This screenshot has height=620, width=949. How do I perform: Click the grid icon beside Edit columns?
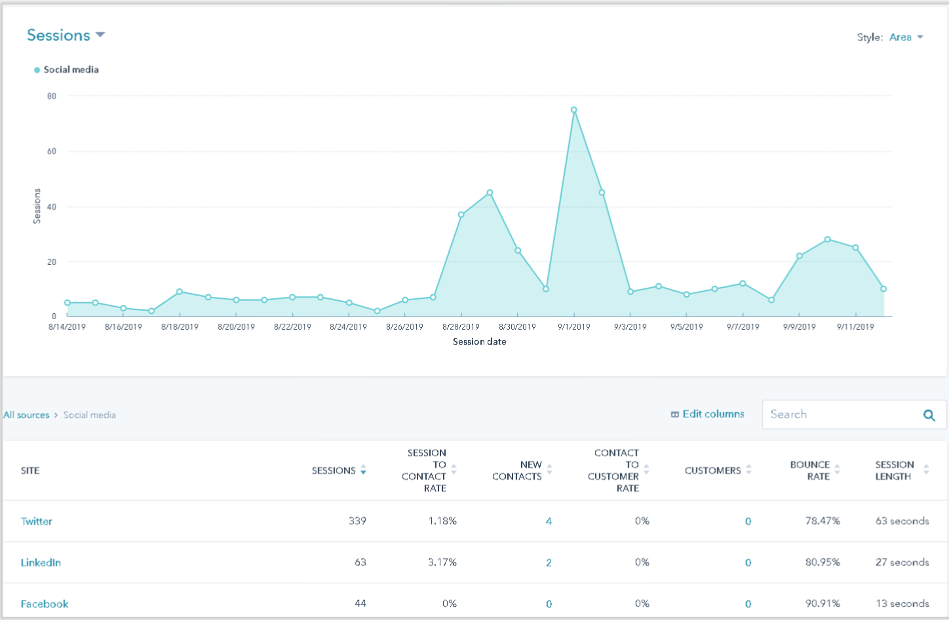[674, 414]
